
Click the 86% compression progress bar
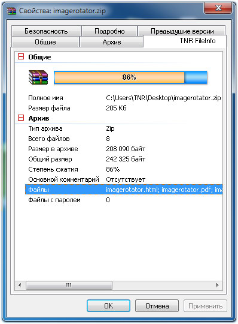[x=130, y=77]
